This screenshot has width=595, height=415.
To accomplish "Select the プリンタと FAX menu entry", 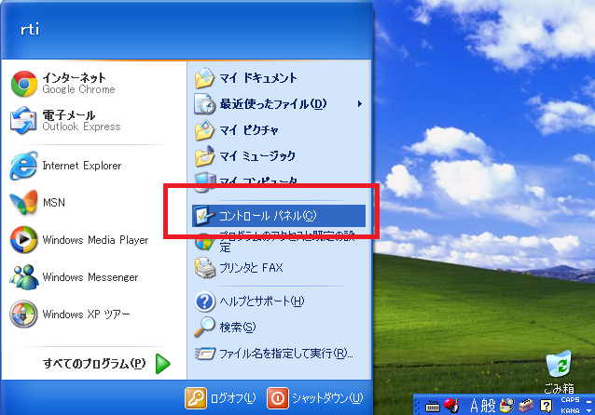I will pos(279,268).
